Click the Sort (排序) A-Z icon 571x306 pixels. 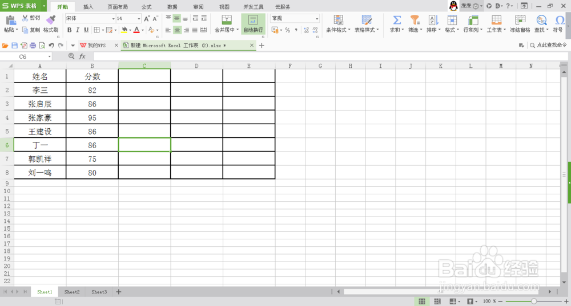click(433, 20)
